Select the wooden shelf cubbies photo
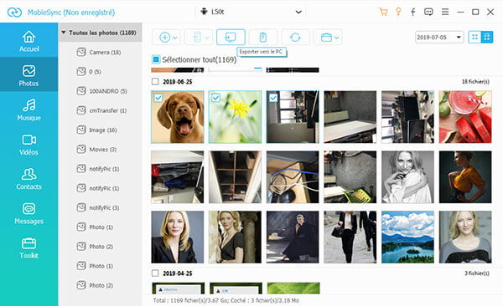Image resolution: width=503 pixels, height=306 pixels. point(235,177)
